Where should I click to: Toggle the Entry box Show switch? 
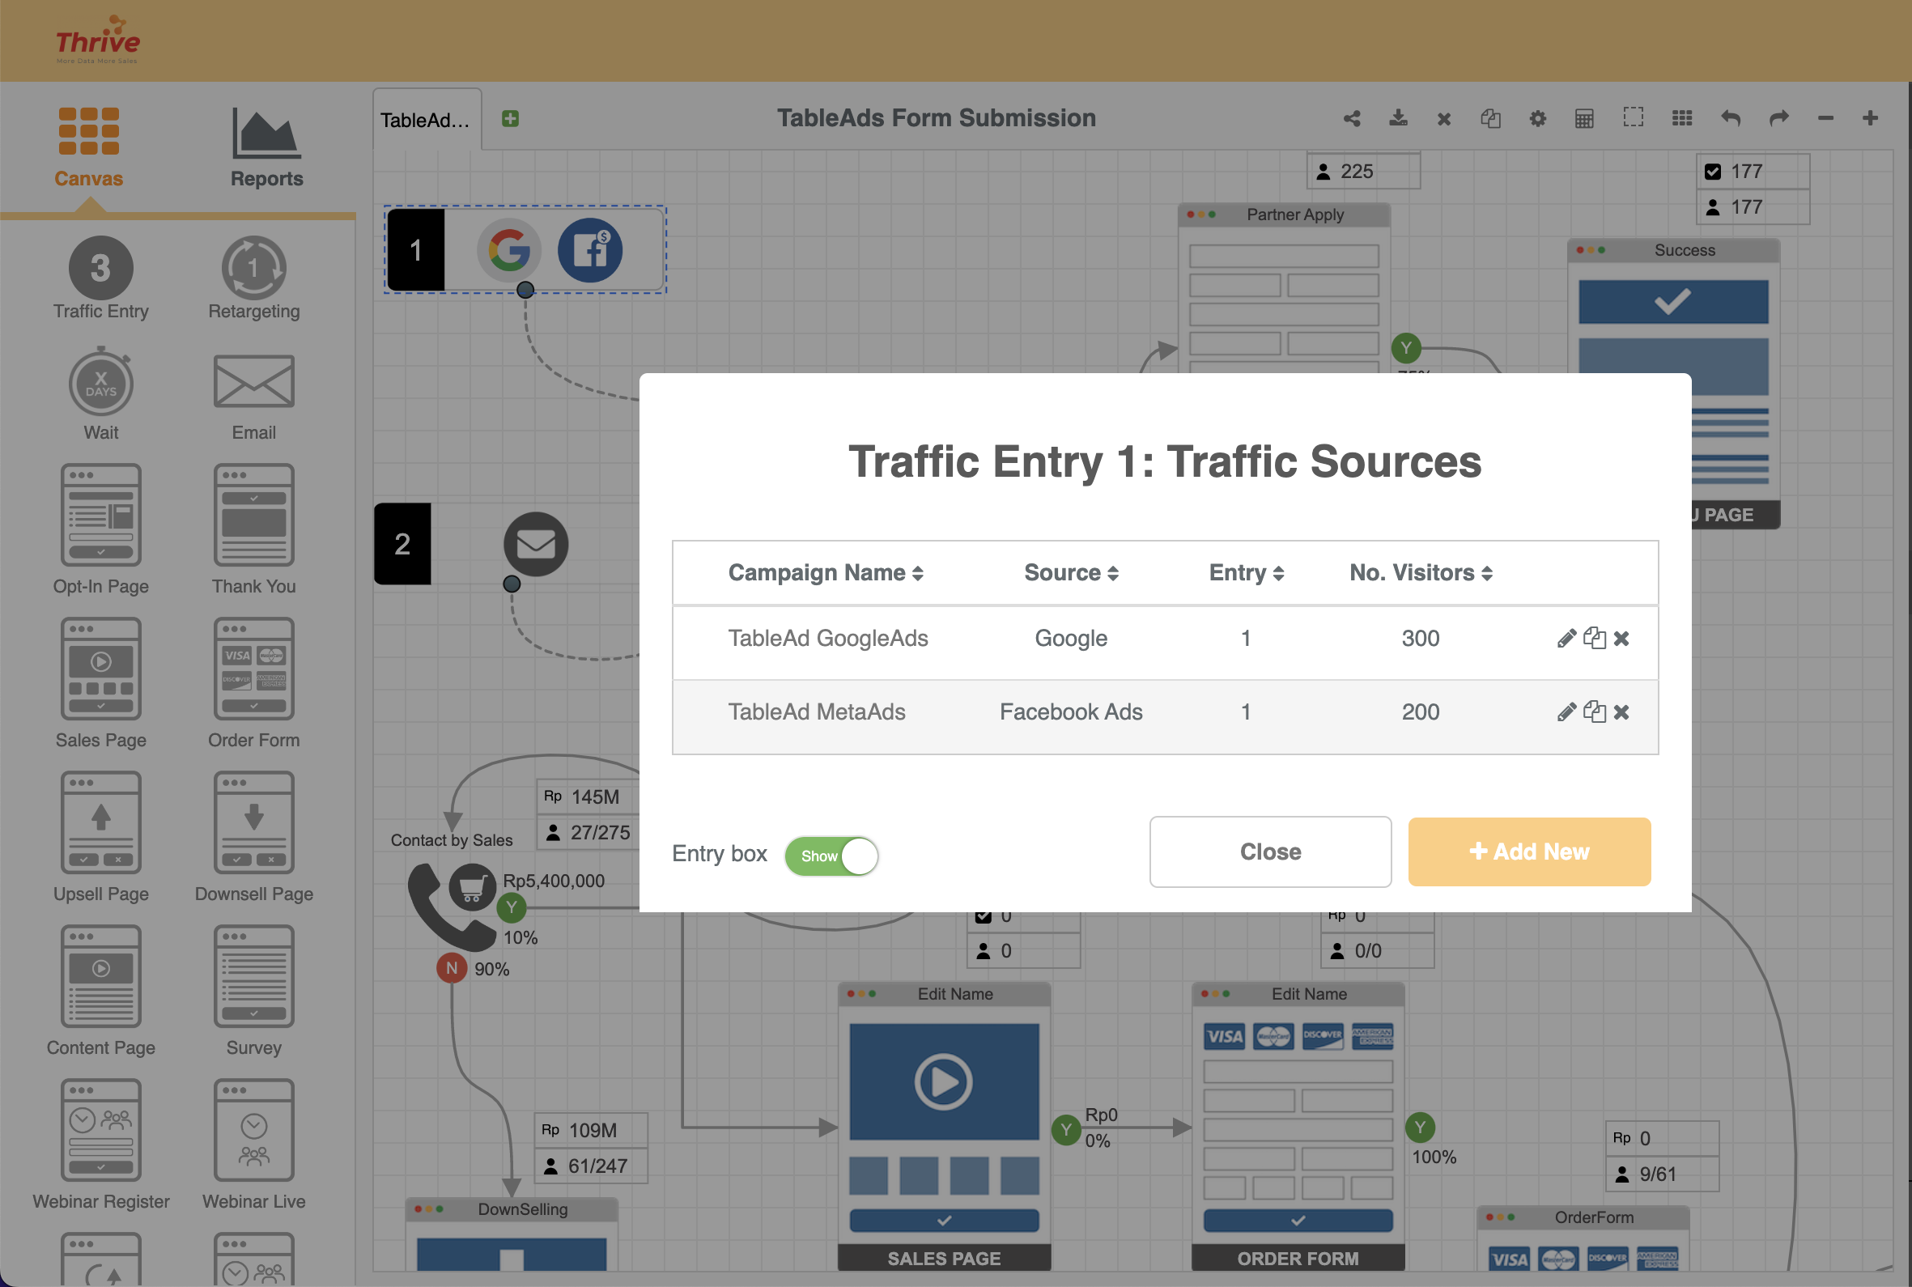coord(831,856)
